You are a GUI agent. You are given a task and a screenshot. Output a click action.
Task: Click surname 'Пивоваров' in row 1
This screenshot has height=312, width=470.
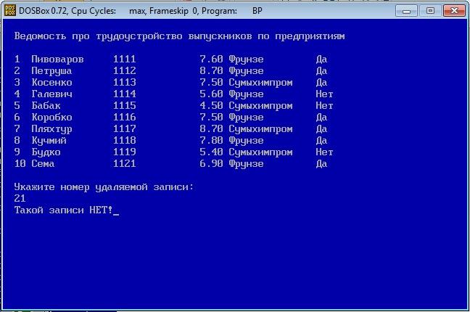click(x=57, y=59)
